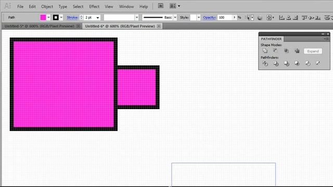The image size is (333, 187).
Task: Click the graphic Style swatch box
Action: pos(193,17)
